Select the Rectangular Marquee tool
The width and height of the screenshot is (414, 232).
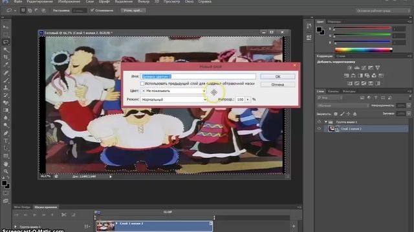point(6,34)
